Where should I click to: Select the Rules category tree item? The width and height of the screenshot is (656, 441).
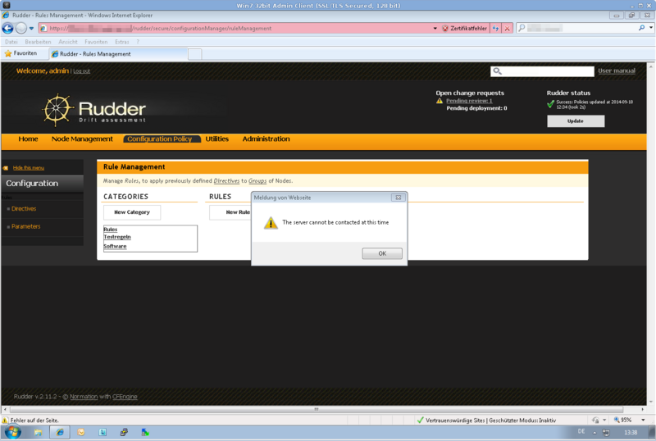(x=111, y=230)
